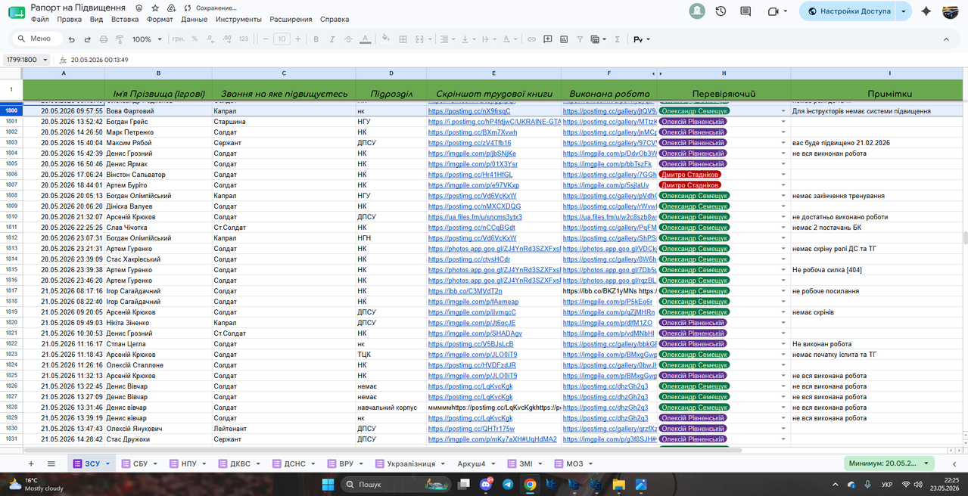The image size is (968, 496).
Task: Select the paint format roller icon
Action: (x=120, y=39)
